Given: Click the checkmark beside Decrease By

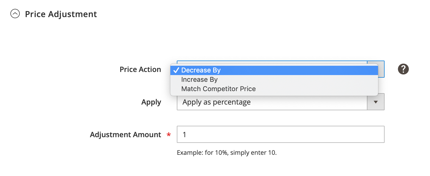Looking at the screenshot, I should click(x=176, y=70).
